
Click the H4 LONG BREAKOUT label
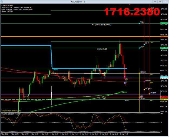[102, 25]
